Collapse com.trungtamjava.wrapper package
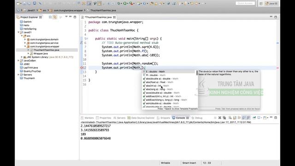295x166 pixels. 25,47
